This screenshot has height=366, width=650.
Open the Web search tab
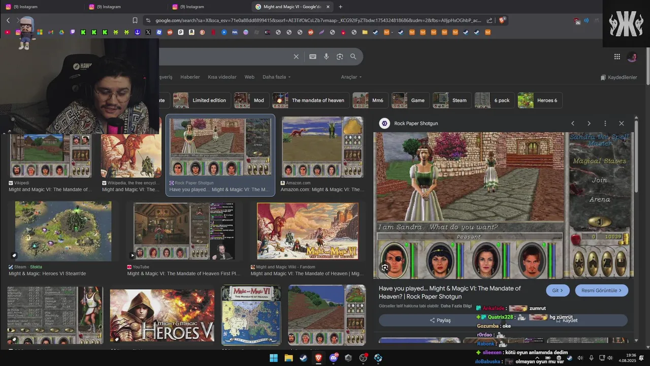(x=249, y=77)
